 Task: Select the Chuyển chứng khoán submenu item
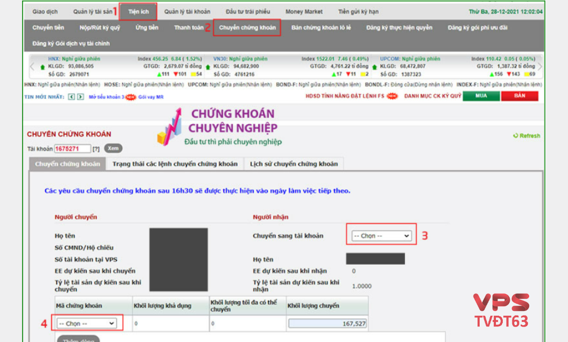tap(247, 27)
